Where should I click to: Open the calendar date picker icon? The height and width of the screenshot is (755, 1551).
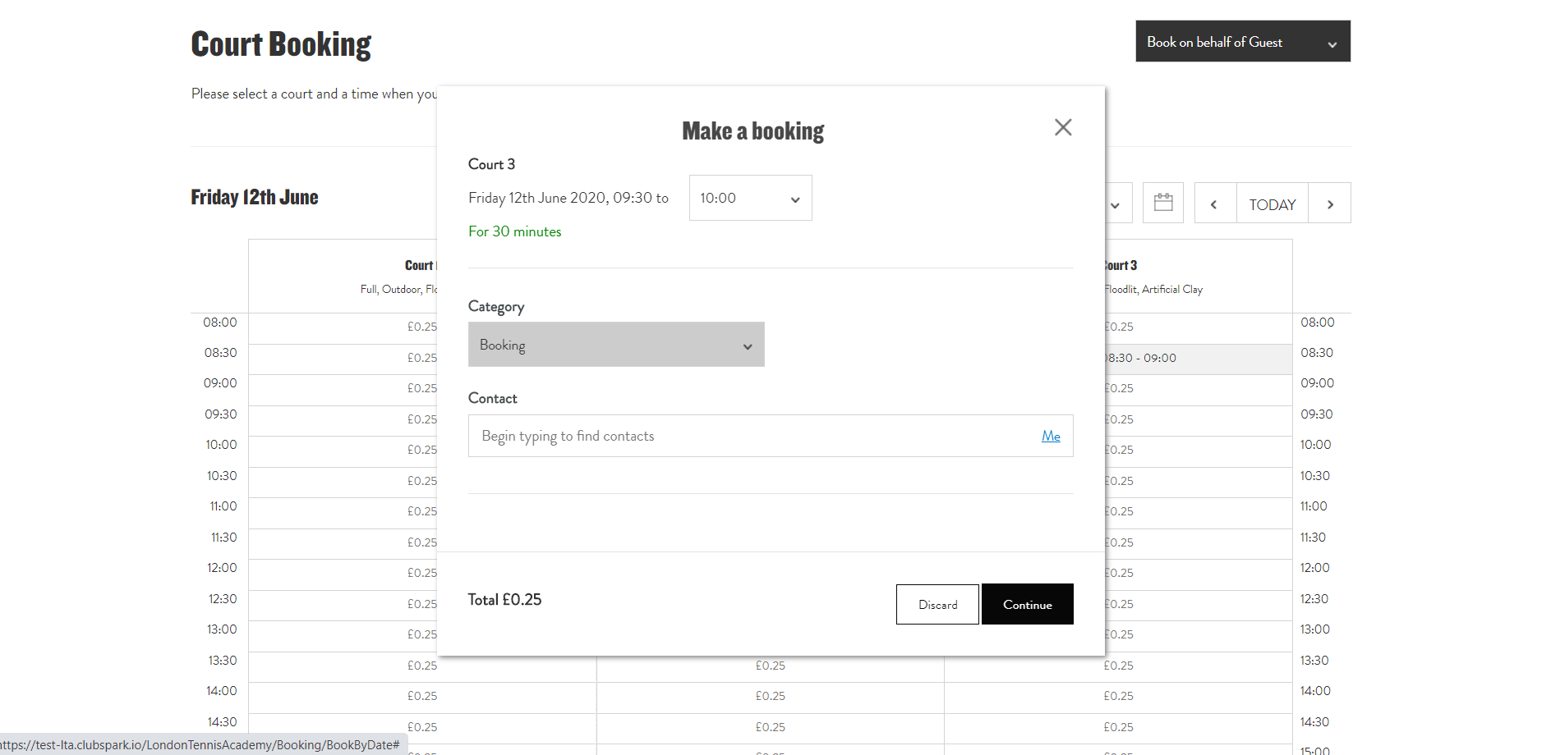(1162, 203)
